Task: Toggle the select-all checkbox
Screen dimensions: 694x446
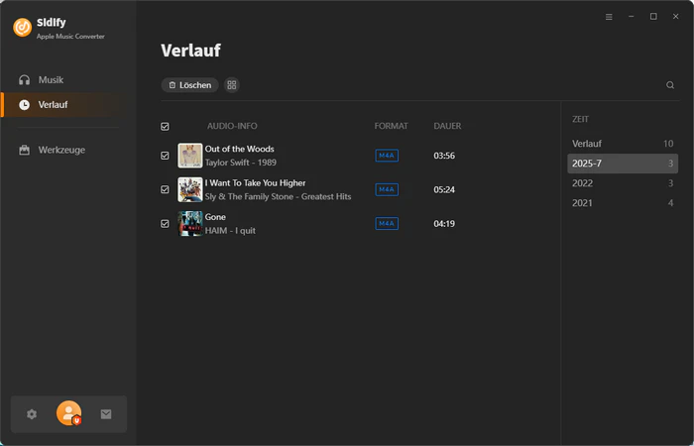Action: (165, 127)
